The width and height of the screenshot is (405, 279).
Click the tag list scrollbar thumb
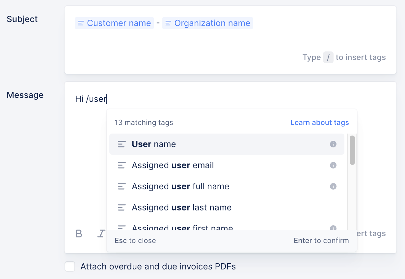pyautogui.click(x=352, y=150)
